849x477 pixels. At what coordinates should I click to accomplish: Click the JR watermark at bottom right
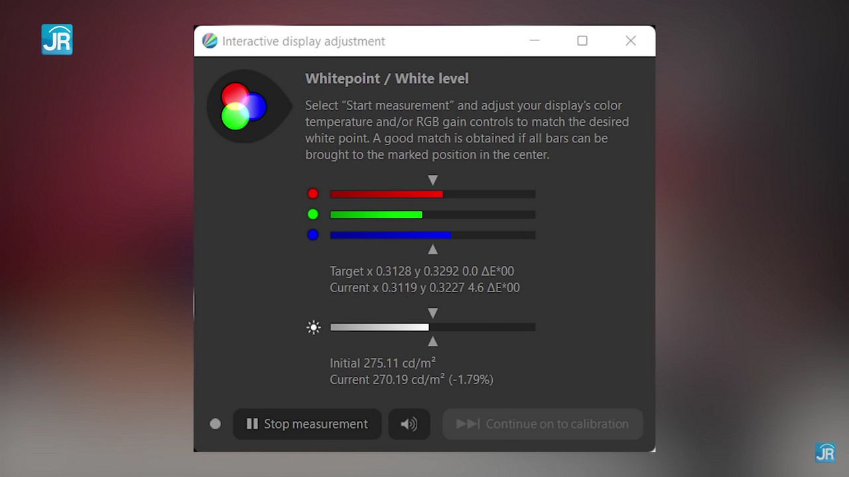pyautogui.click(x=825, y=452)
